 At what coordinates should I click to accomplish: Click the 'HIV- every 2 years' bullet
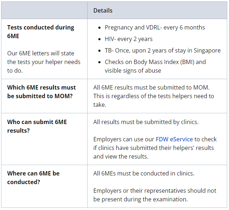coord(128,39)
